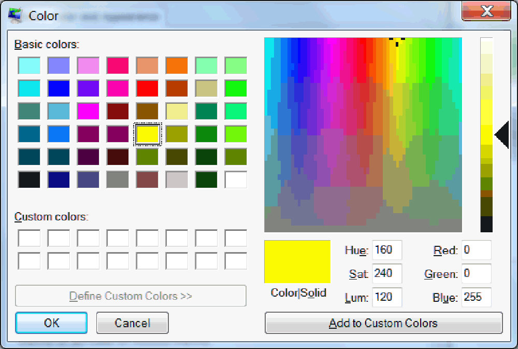Click inside the Green input field

(476, 273)
